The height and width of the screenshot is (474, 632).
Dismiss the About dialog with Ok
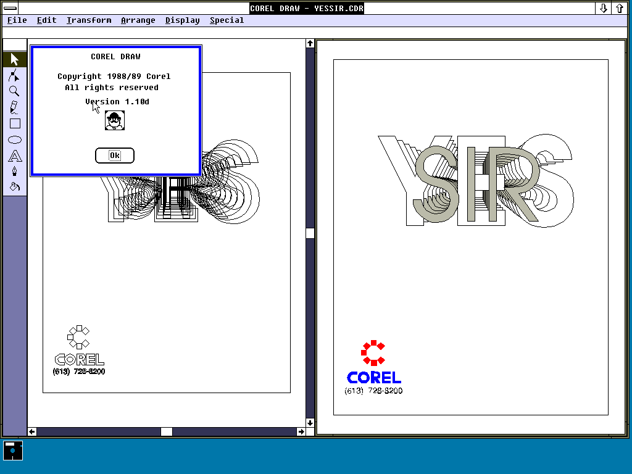click(115, 156)
